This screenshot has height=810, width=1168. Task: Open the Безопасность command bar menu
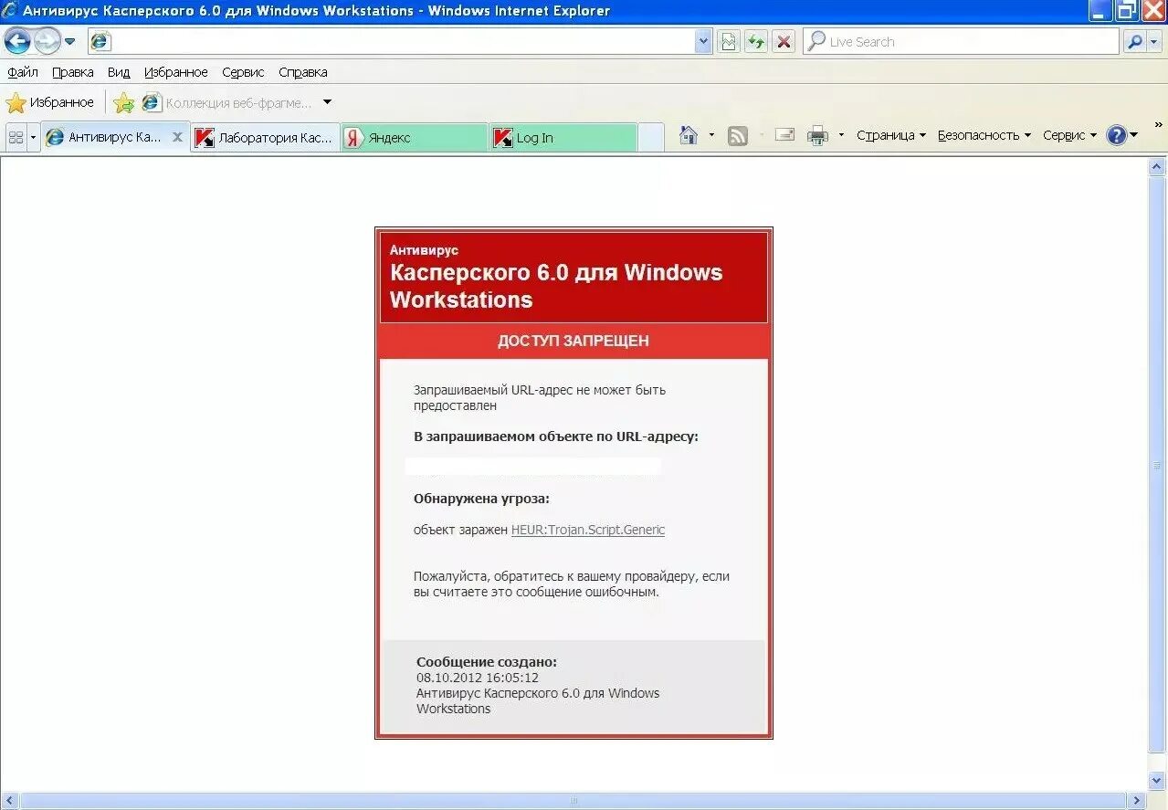tap(984, 135)
